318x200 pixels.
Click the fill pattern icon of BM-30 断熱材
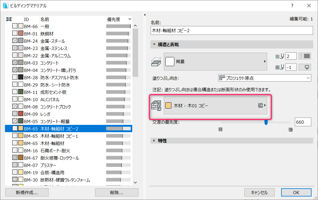(x=15, y=179)
